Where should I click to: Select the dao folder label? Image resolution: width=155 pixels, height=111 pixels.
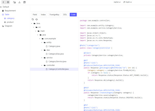(x=48, y=50)
